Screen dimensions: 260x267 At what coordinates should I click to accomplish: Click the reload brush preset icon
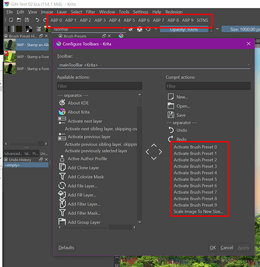[148, 29]
